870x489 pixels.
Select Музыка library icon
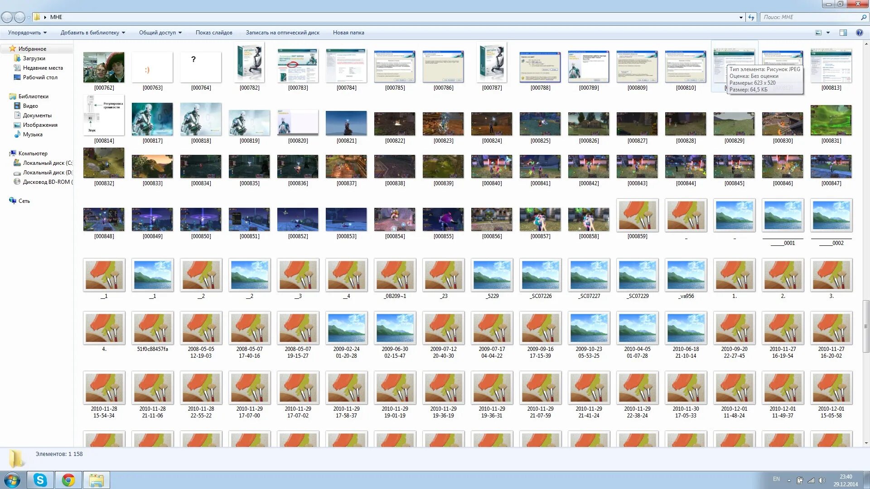click(17, 134)
